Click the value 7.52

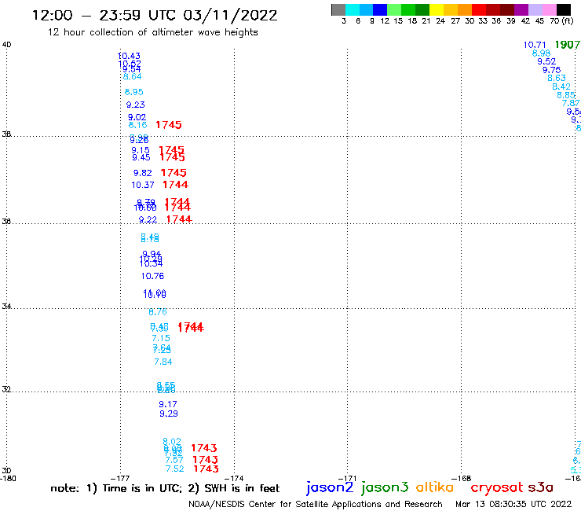tap(175, 469)
